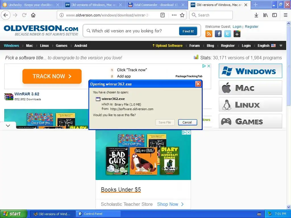Collapse the panel with the down chevron
The height and width of the screenshot is (218, 291).
(x=8, y=125)
